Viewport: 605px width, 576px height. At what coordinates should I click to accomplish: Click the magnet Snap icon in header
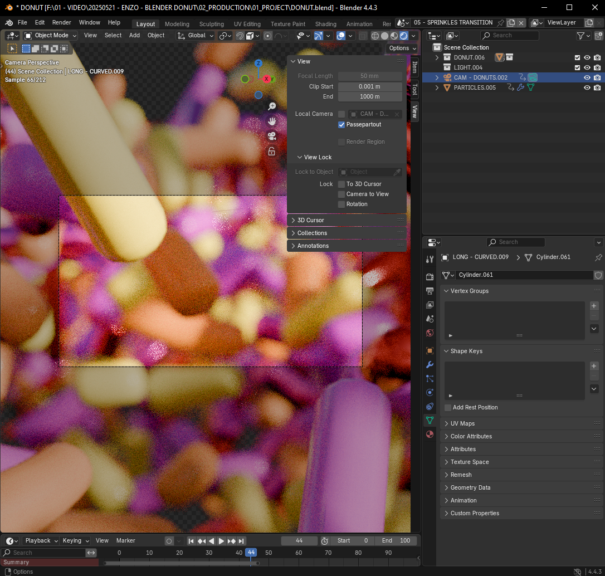pyautogui.click(x=239, y=36)
